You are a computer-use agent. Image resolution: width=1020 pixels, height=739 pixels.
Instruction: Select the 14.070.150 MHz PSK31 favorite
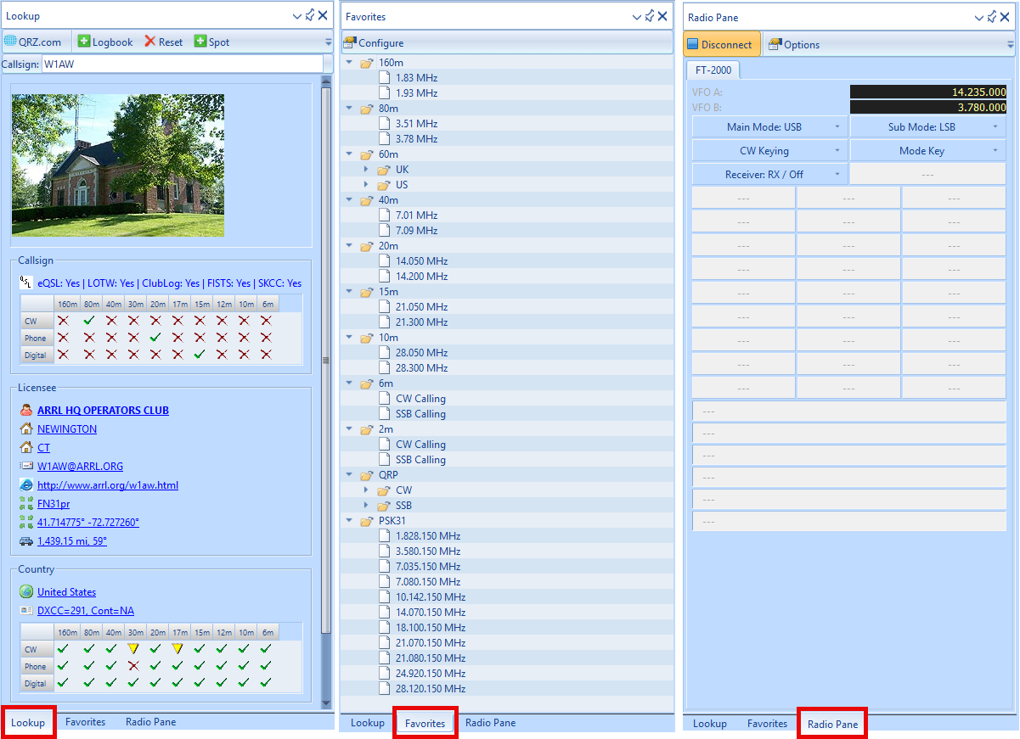point(430,613)
